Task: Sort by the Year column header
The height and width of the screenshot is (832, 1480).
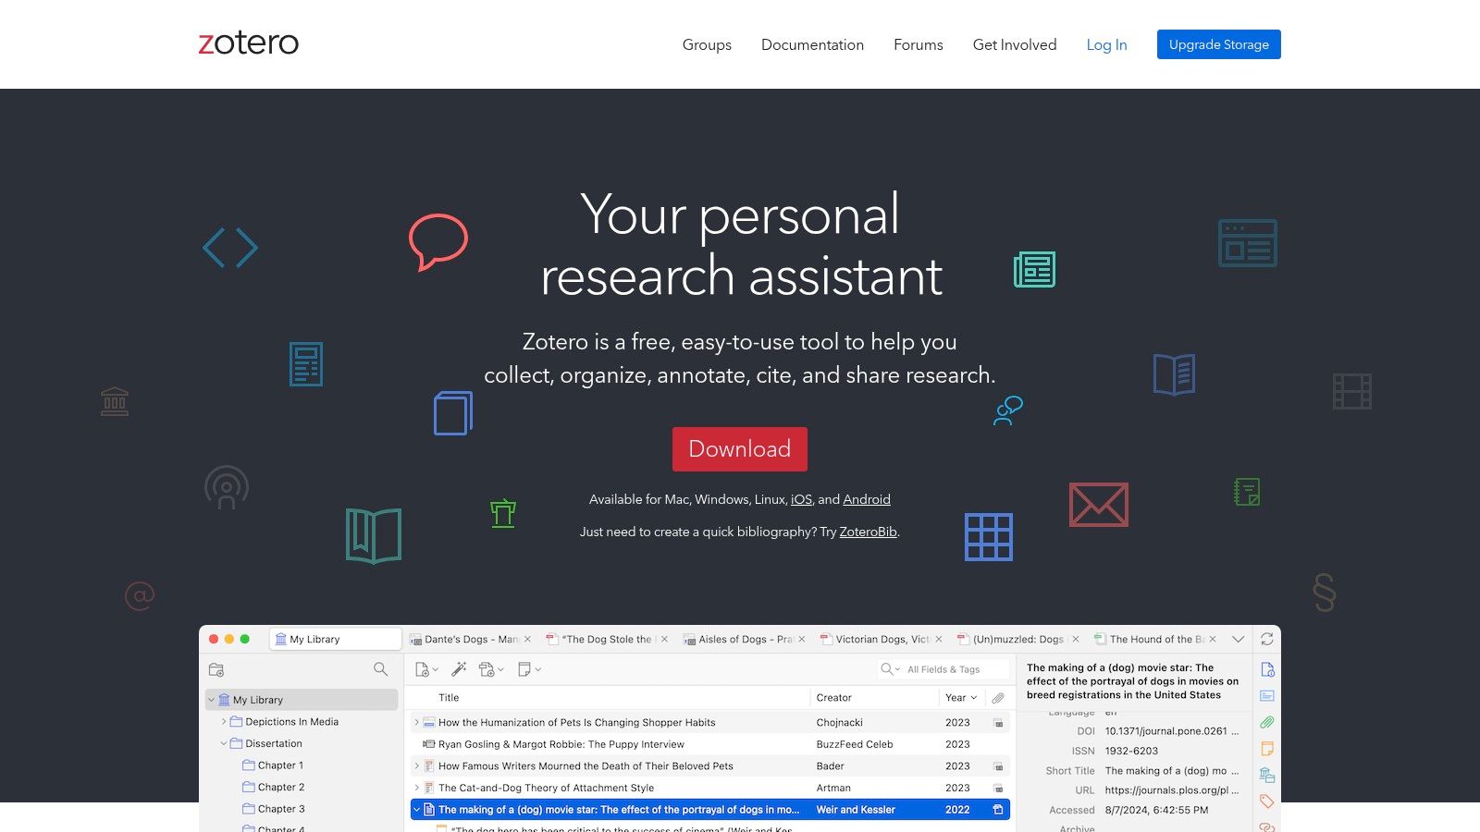Action: coord(961,698)
